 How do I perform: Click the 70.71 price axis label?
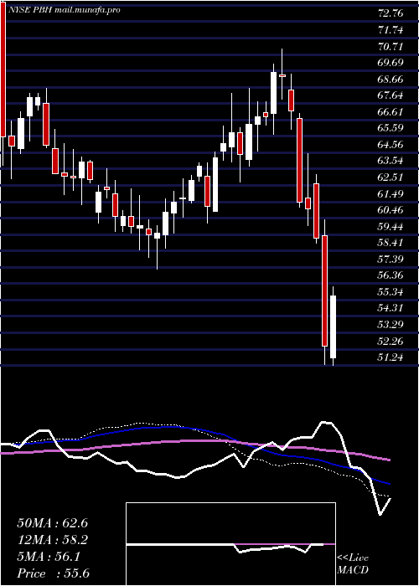click(391, 46)
